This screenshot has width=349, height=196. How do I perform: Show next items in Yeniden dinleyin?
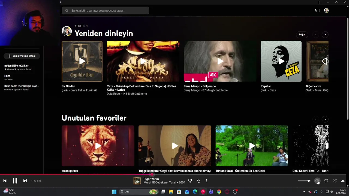325,35
